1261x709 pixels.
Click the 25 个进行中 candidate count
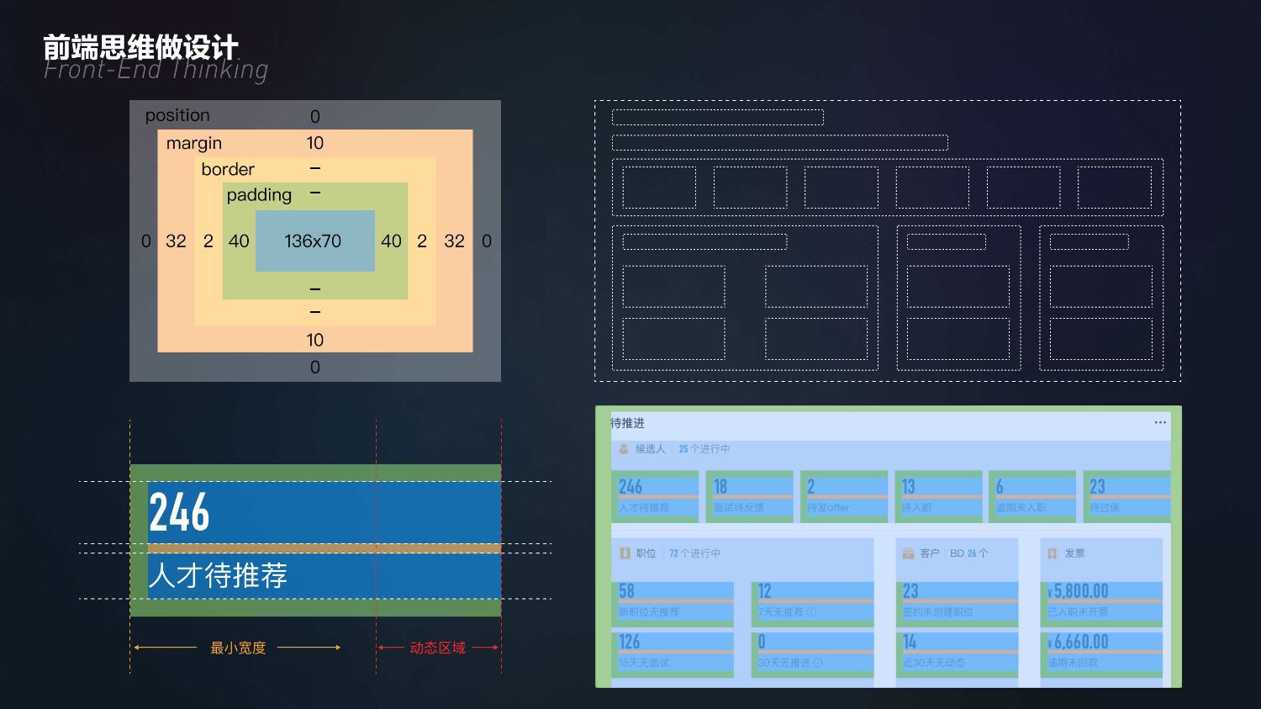click(x=704, y=449)
